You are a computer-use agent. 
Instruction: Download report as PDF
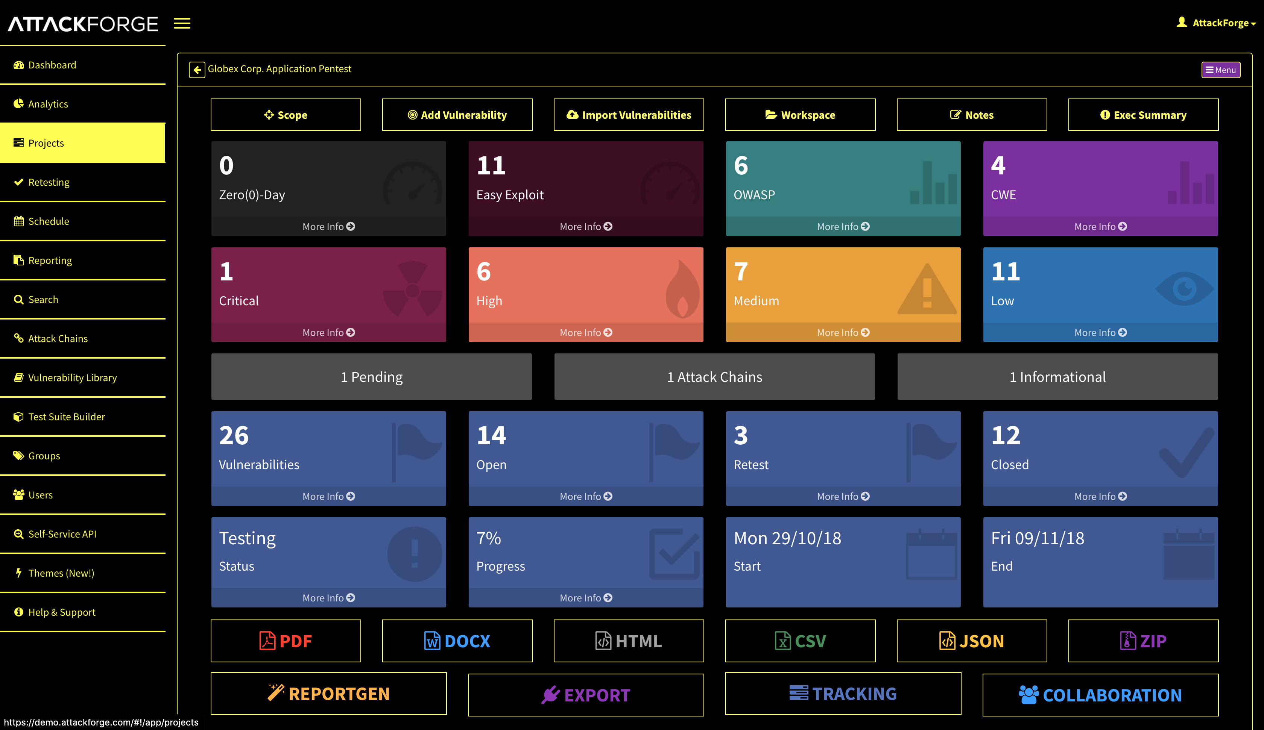(286, 641)
